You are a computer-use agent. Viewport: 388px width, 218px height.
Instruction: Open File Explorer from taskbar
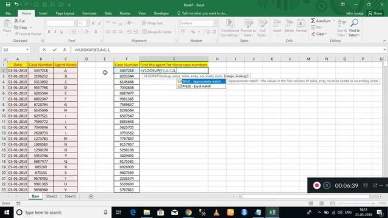point(147,213)
